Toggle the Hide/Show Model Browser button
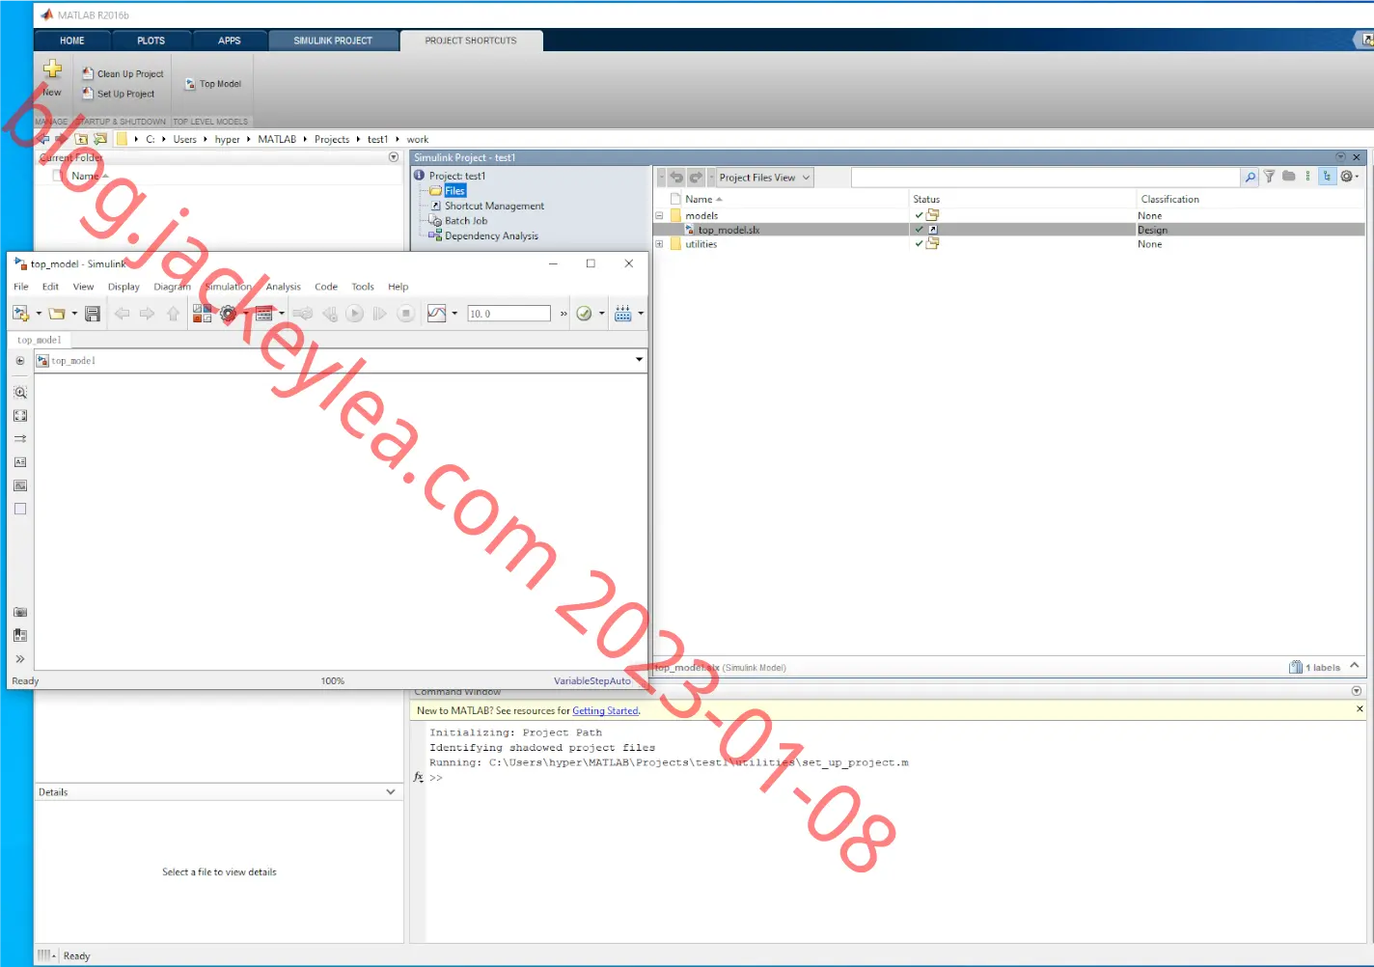 (20, 659)
